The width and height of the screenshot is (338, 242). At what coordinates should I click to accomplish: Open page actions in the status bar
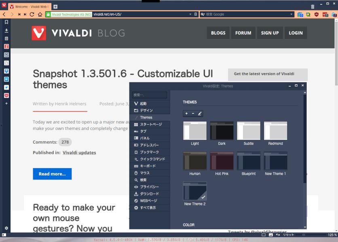coord(278,235)
